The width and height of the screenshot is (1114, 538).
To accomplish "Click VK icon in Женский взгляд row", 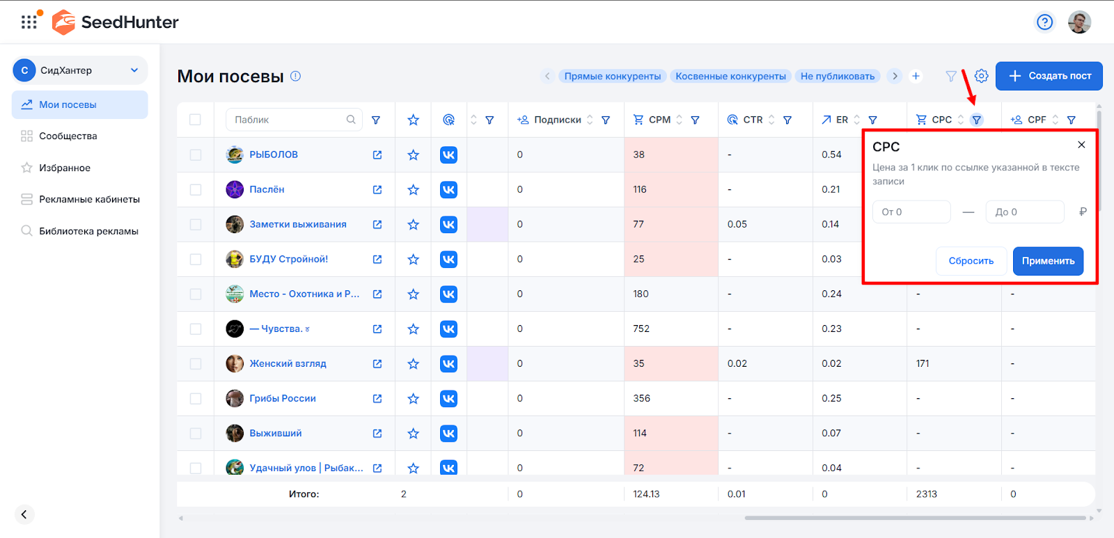I will 448,363.
